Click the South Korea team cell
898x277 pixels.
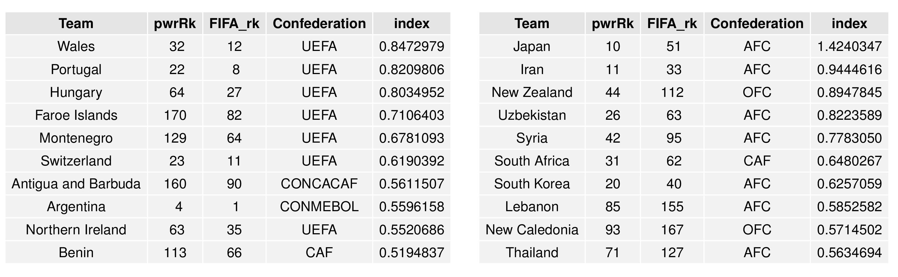click(x=532, y=183)
